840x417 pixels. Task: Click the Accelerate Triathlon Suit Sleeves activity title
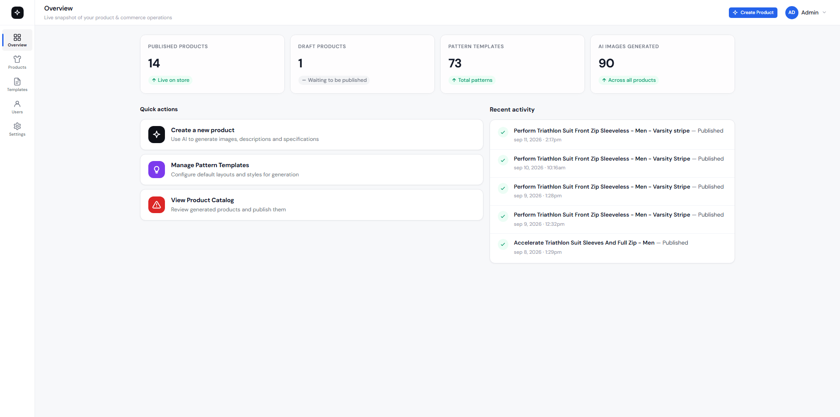coord(584,243)
